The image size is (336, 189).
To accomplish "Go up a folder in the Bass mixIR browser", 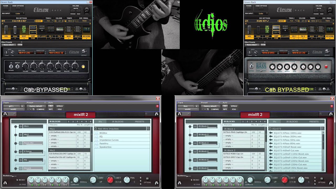I will click(323, 129).
